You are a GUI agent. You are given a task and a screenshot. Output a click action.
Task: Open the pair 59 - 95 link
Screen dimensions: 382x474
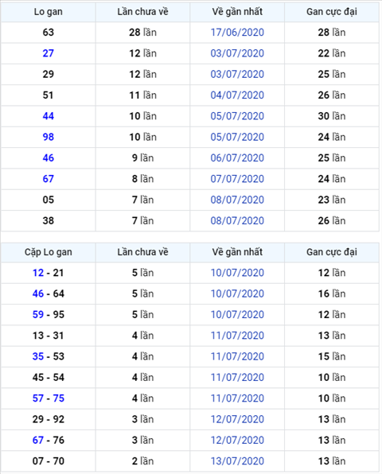(48, 315)
